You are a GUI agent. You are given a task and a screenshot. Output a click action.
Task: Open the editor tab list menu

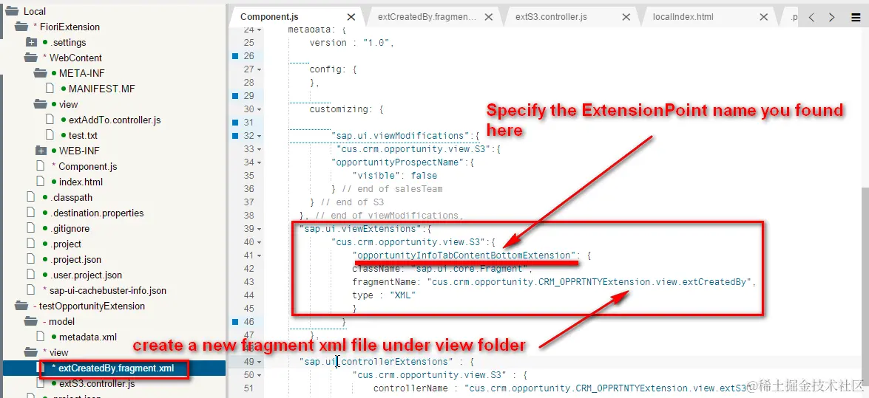click(x=856, y=17)
